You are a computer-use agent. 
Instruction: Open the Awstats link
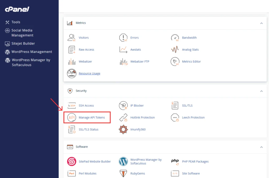136,49
